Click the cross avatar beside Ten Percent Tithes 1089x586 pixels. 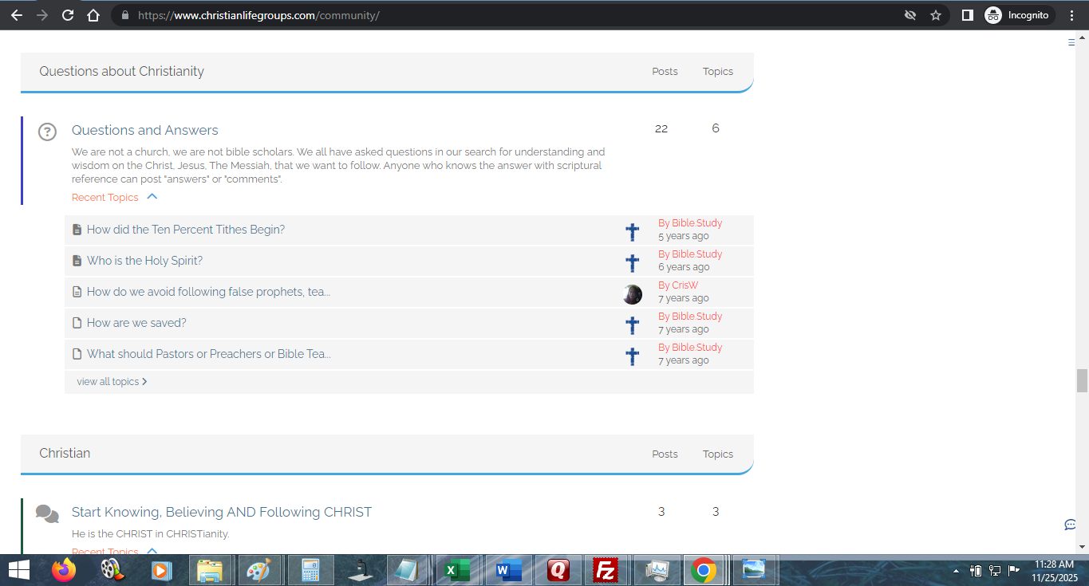click(632, 232)
